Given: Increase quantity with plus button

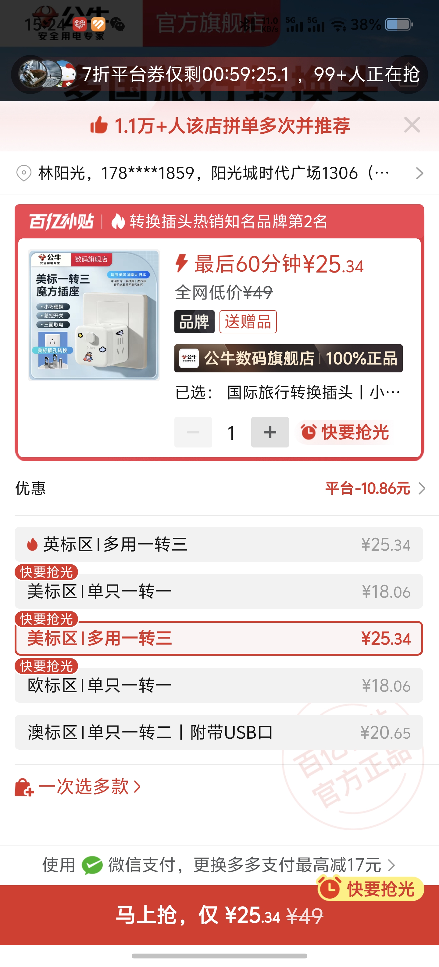Looking at the screenshot, I should [x=270, y=432].
